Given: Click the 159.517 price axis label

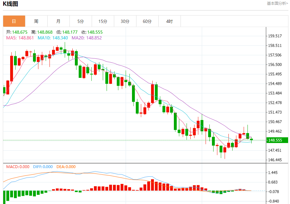Looking at the screenshot, I should [x=275, y=36].
